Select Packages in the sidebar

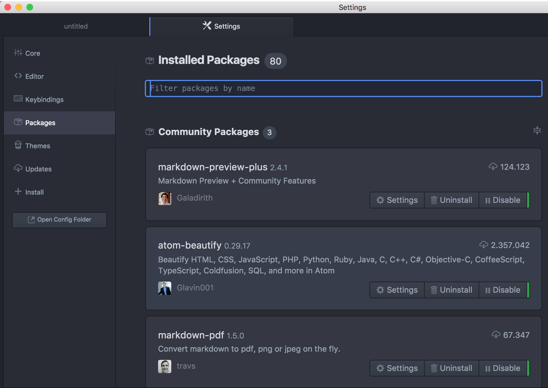(59, 123)
